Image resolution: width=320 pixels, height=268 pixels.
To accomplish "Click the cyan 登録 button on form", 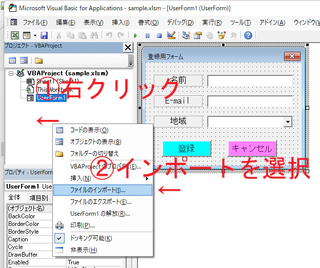I will 187,149.
